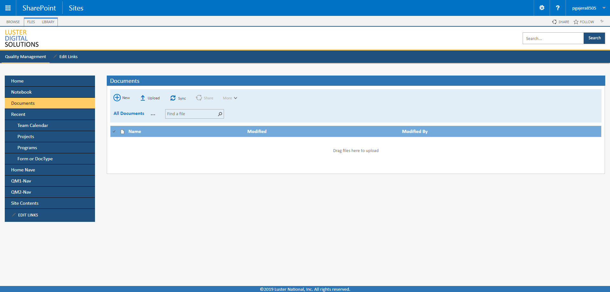
Task: Click the site Search input field
Action: coord(553,38)
